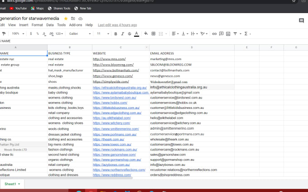Open column C dropdown arrow
Screen dimensions: 308x192
point(146,47)
